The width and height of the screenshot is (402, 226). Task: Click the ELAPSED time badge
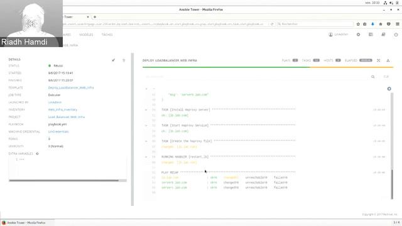click(366, 60)
